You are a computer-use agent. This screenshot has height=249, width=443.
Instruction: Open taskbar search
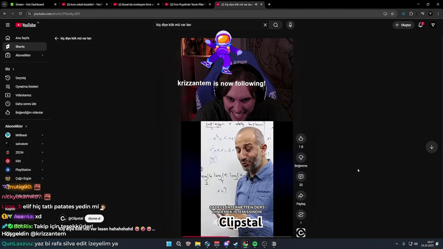coord(179,244)
